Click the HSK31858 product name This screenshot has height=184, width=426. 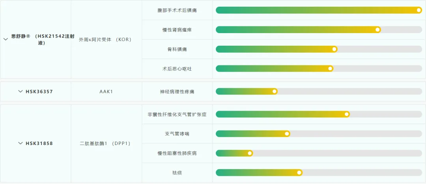pyautogui.click(x=39, y=143)
